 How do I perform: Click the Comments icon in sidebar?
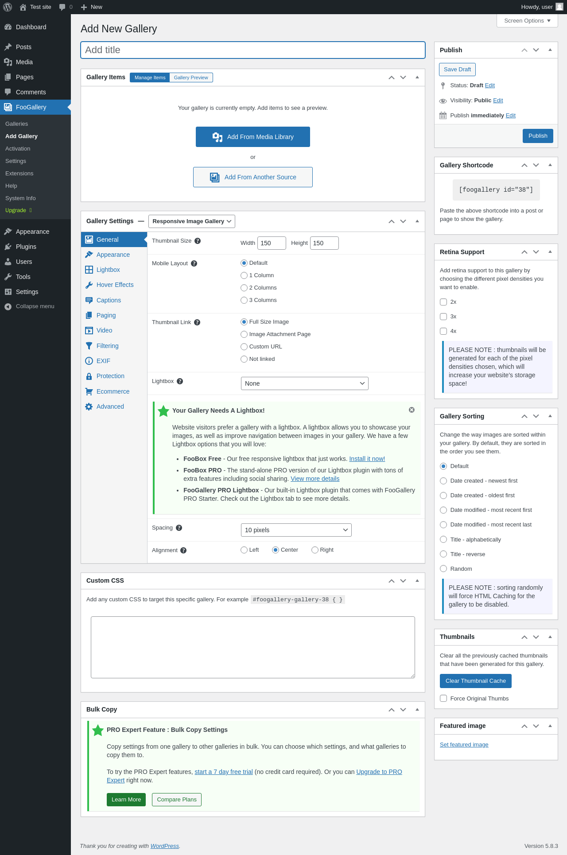pyautogui.click(x=8, y=92)
